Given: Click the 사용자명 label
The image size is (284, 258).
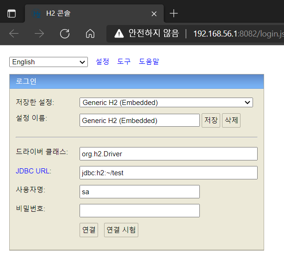Looking at the screenshot, I should [x=31, y=190].
